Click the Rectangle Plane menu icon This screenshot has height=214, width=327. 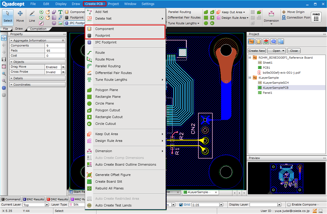pyautogui.click(x=90, y=97)
